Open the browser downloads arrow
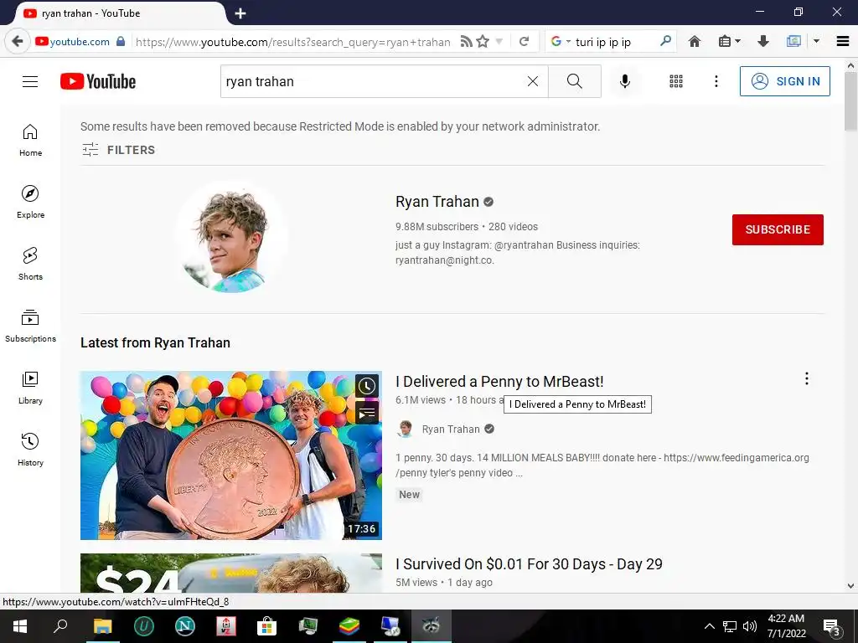Image resolution: width=858 pixels, height=643 pixels. coord(763,42)
